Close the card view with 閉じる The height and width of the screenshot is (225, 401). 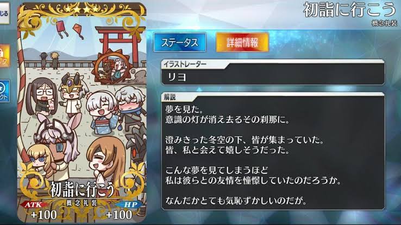[x=4, y=13]
